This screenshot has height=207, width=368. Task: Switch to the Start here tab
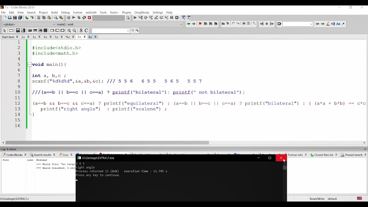coord(8,37)
